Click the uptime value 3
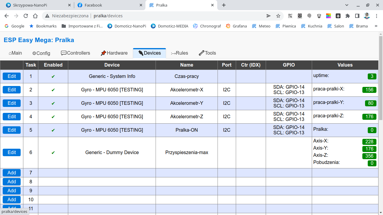This screenshot has width=383, height=215. click(x=372, y=76)
